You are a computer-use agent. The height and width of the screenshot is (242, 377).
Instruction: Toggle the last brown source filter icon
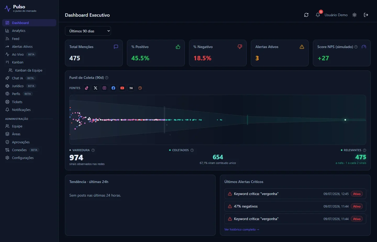[x=140, y=88]
